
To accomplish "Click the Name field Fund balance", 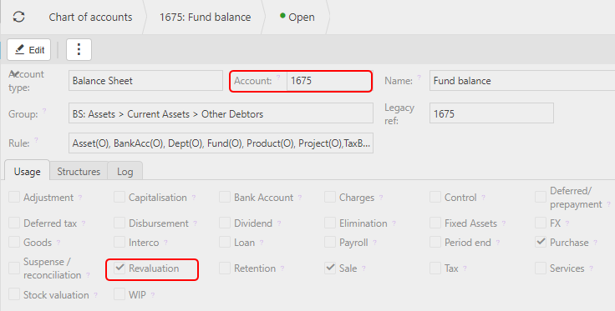I will [x=522, y=81].
